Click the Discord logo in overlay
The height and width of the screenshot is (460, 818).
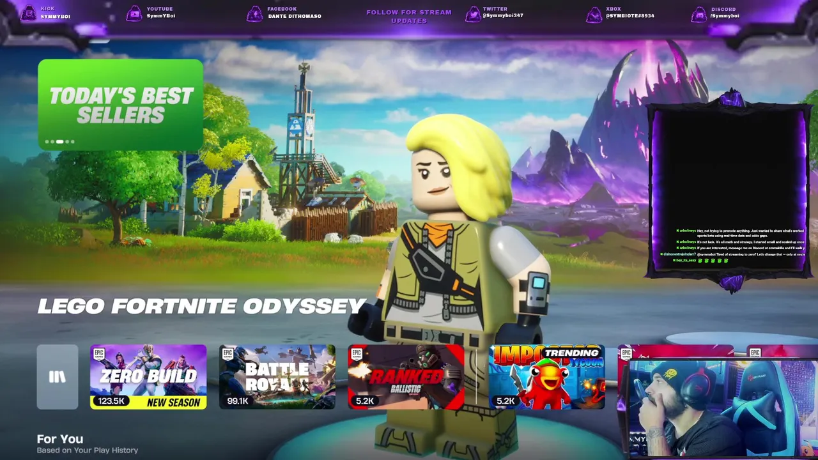tap(699, 13)
